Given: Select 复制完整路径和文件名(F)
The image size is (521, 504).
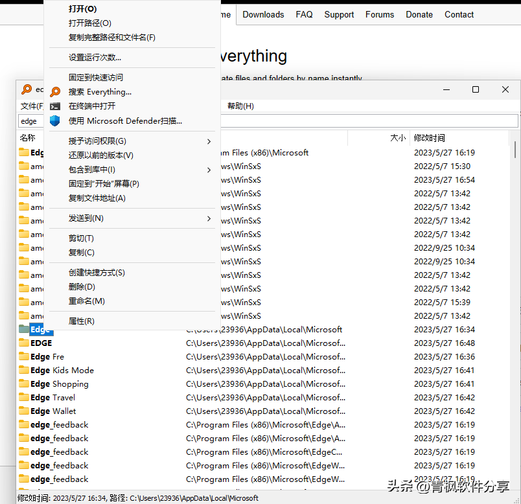Looking at the screenshot, I should pyautogui.click(x=111, y=37).
